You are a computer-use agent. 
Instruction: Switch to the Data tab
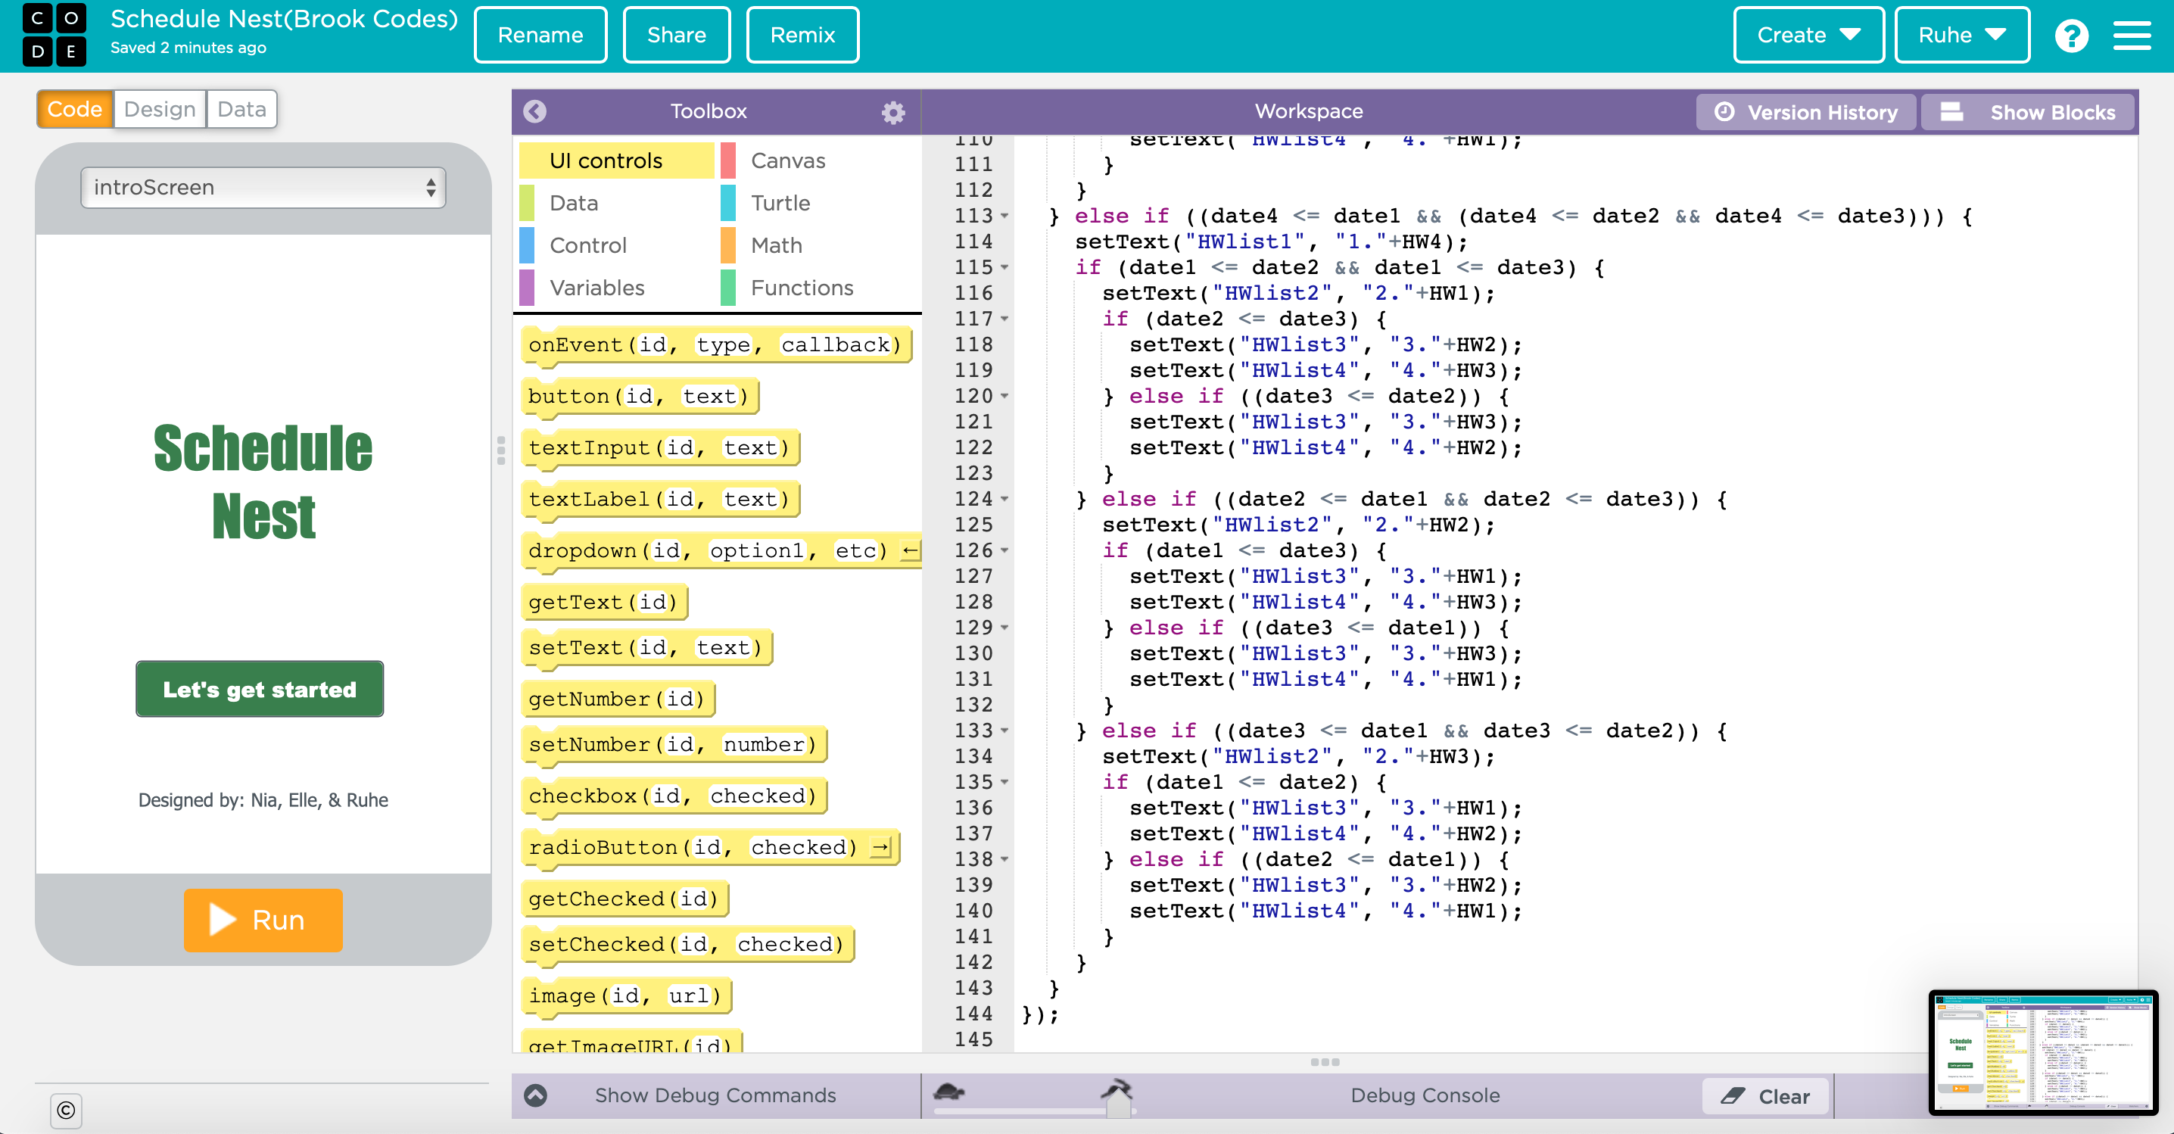pyautogui.click(x=241, y=109)
